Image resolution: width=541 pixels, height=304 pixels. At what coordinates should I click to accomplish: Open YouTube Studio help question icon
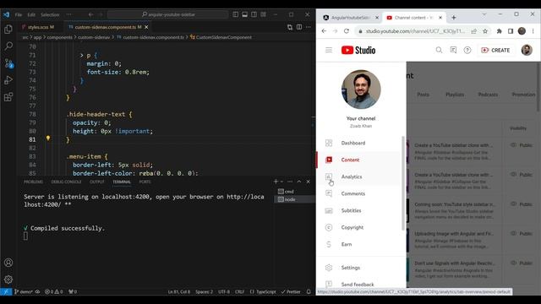467,51
